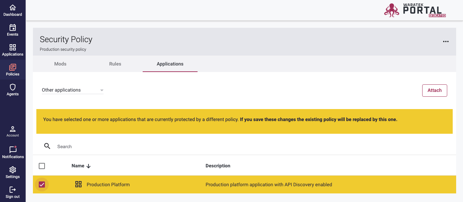Click the Waratek Portal logo
Viewport: 463px width, 202px height.
[x=415, y=10]
